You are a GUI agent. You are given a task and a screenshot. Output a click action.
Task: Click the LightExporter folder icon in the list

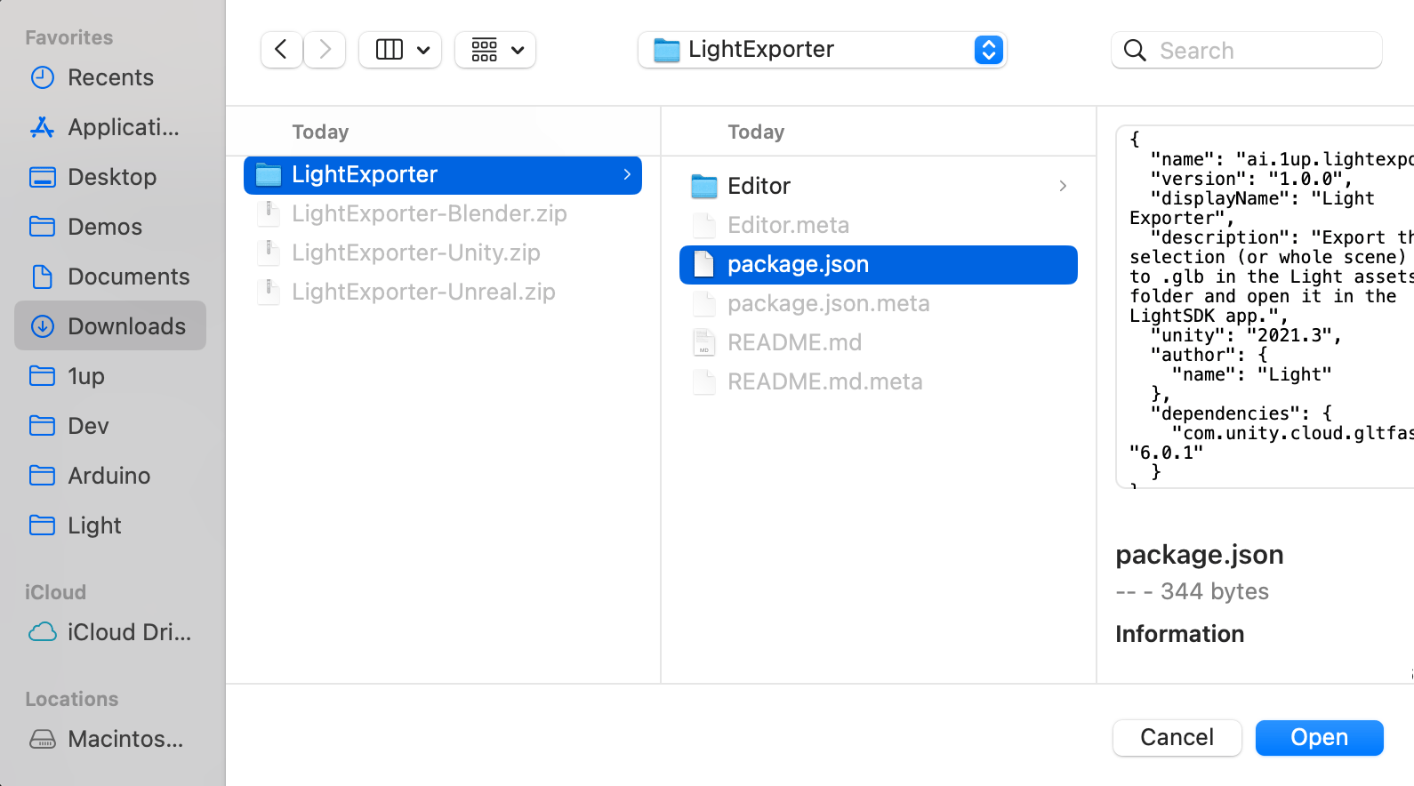coord(269,175)
